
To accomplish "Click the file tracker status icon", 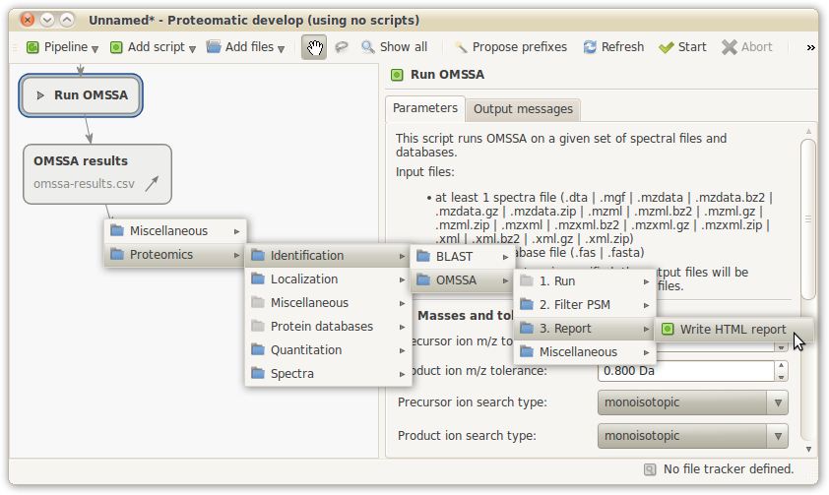I will click(650, 469).
